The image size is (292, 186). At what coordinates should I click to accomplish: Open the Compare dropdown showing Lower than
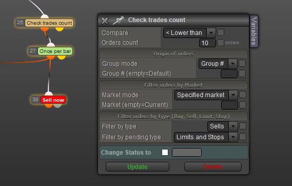coord(189,33)
